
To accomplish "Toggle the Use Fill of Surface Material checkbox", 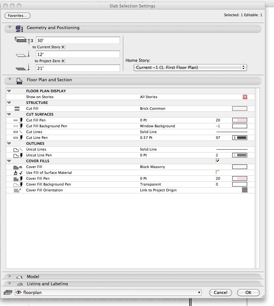I will [218, 172].
